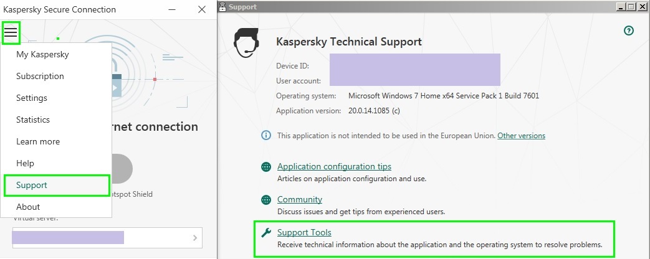Click the blue info circle icon
This screenshot has width=650, height=259.
click(x=266, y=136)
